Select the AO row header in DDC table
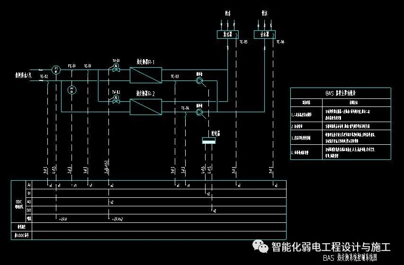This screenshot has height=265, width=404. point(29,202)
